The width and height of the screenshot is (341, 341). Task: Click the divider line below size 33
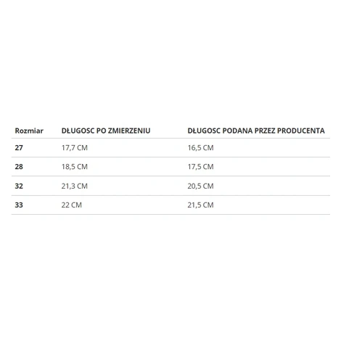pyautogui.click(x=170, y=214)
